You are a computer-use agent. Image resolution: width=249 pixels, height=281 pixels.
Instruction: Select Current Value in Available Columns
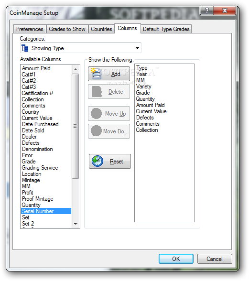46,118
